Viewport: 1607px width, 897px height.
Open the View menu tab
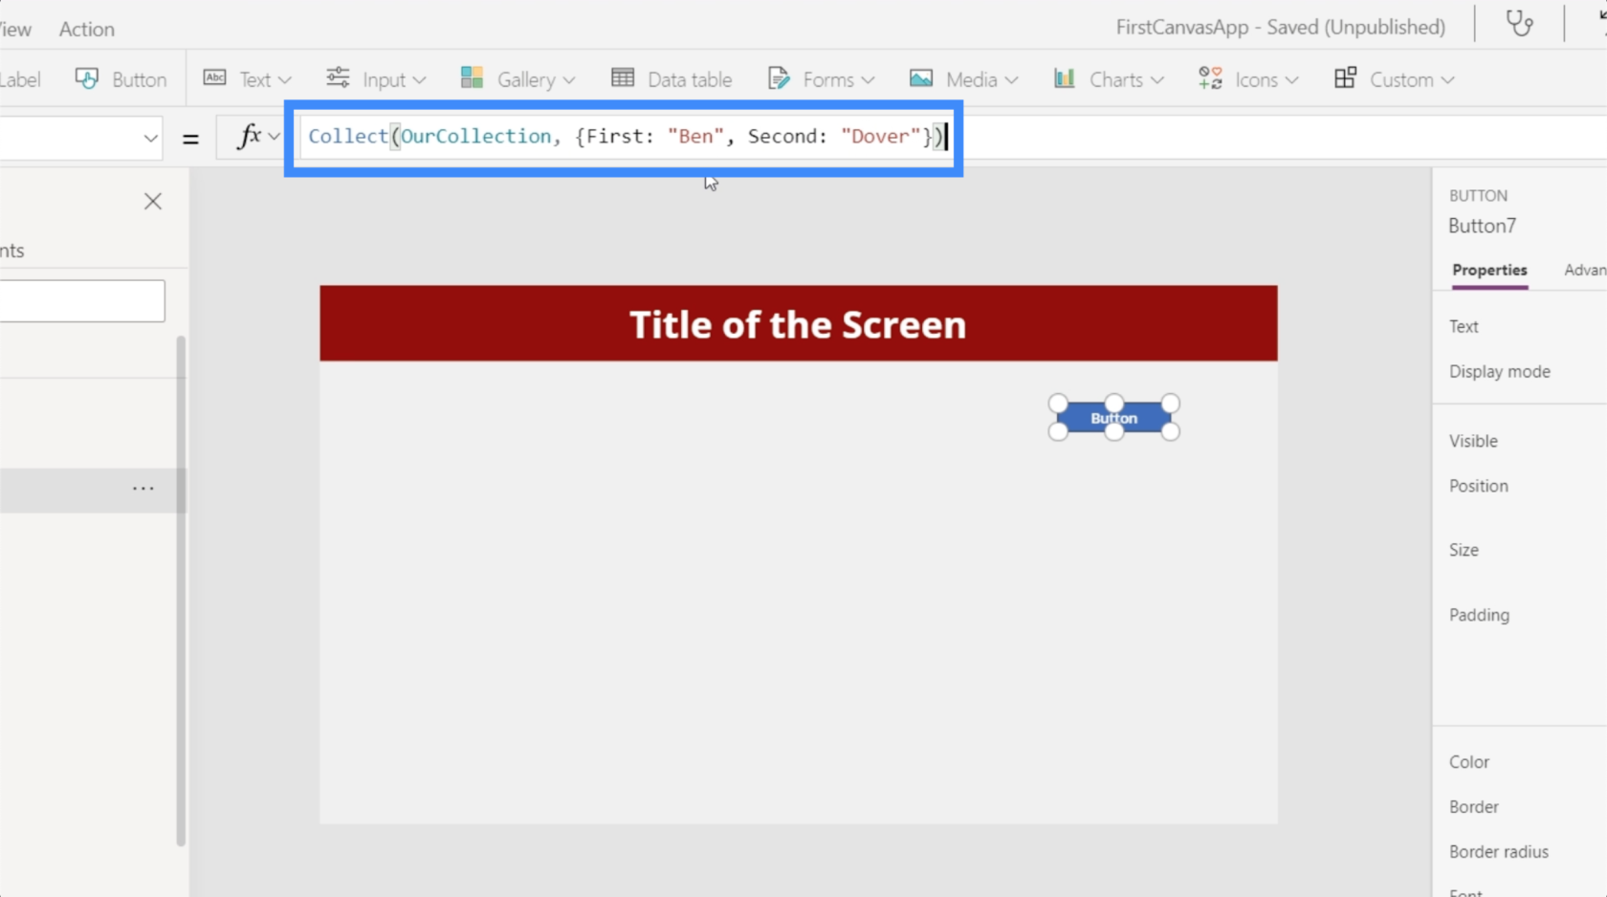(15, 29)
